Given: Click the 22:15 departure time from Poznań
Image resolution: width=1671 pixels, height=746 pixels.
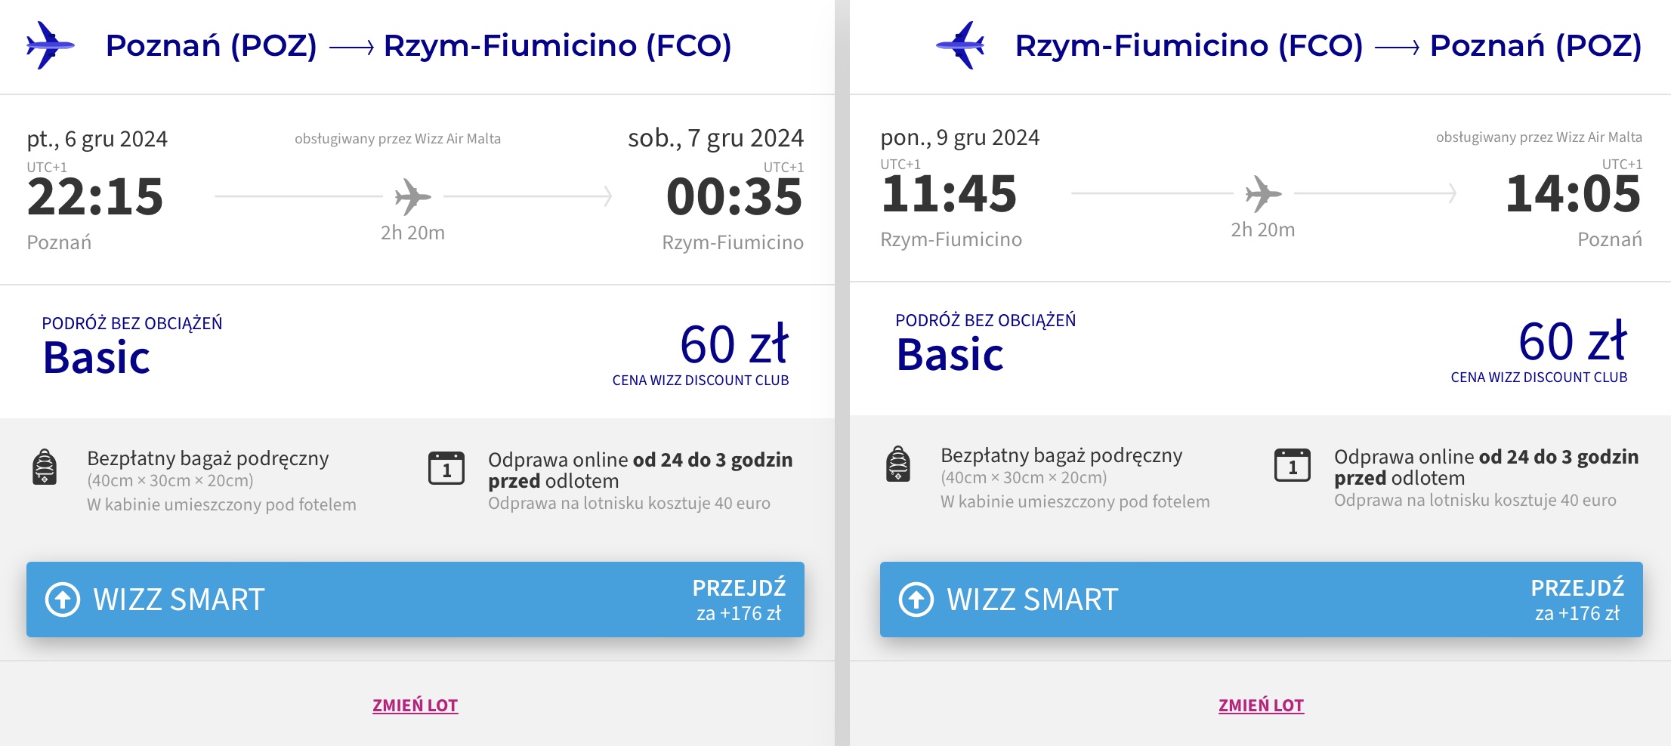Looking at the screenshot, I should (x=95, y=196).
